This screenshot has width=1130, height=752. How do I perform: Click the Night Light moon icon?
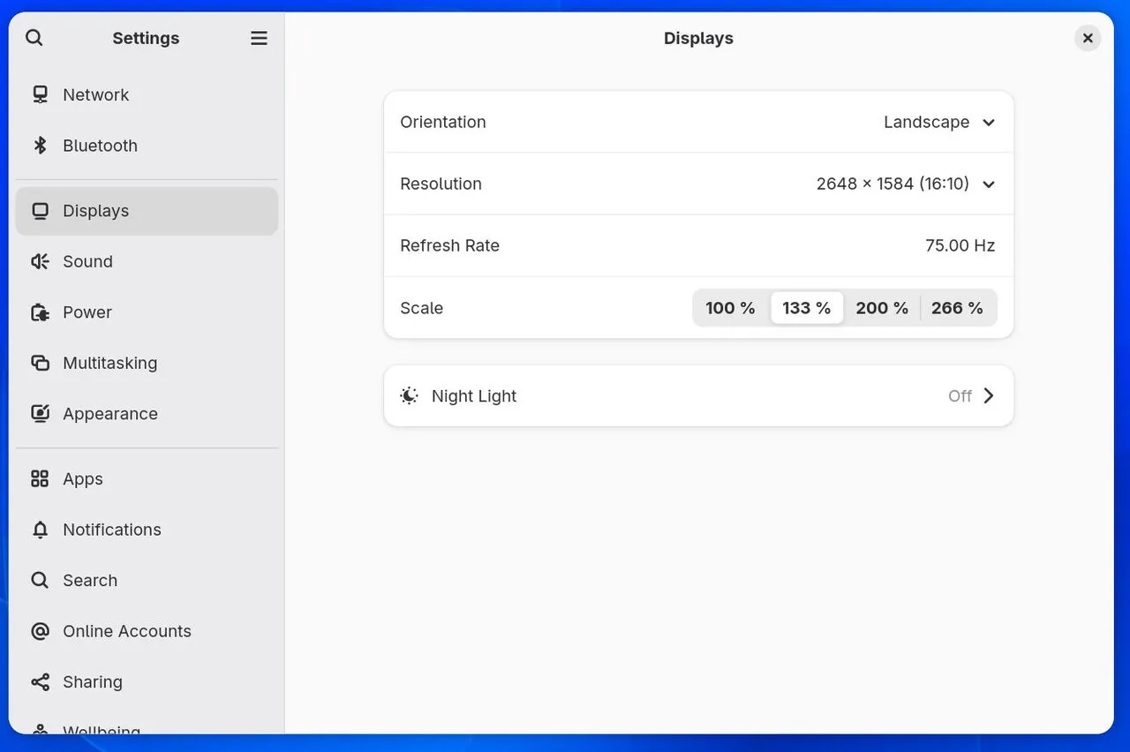(x=409, y=395)
